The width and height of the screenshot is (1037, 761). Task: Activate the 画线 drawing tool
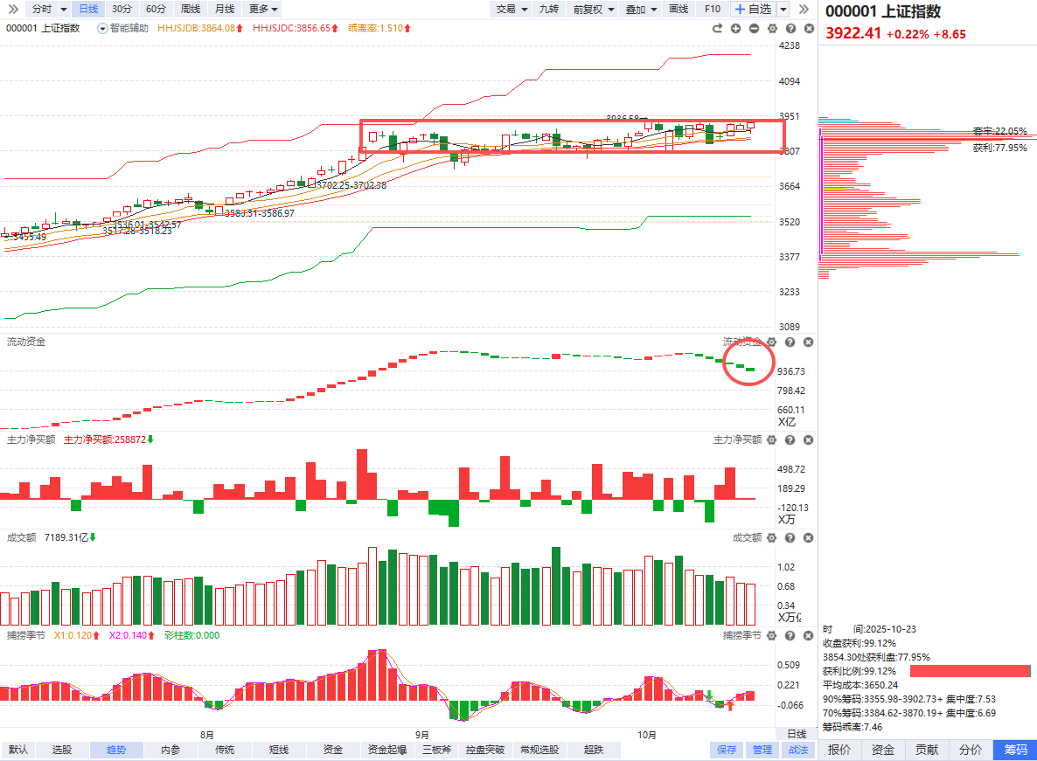click(679, 10)
